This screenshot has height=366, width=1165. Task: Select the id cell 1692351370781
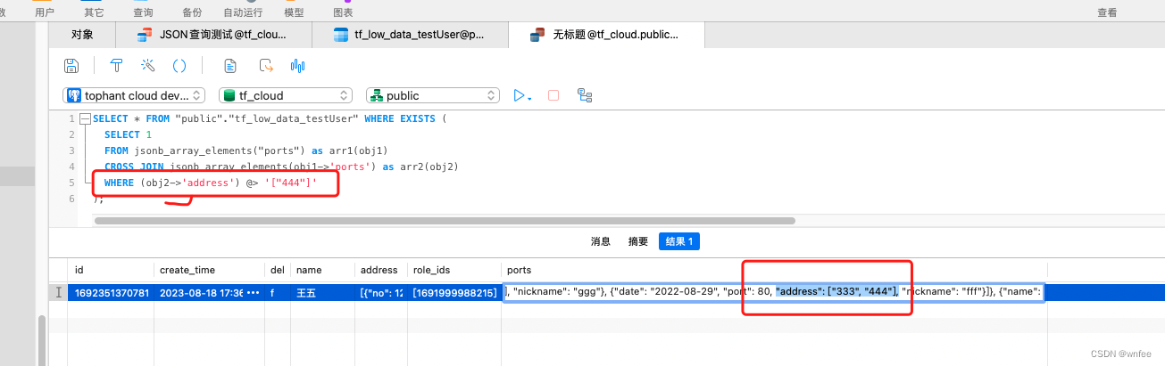coord(112,292)
